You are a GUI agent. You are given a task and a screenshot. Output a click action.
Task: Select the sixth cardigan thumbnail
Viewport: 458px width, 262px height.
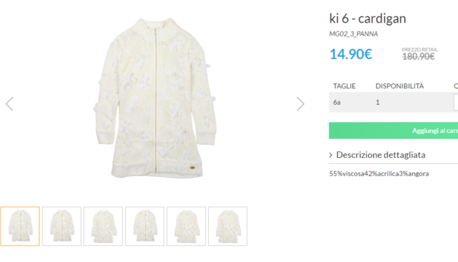(228, 226)
